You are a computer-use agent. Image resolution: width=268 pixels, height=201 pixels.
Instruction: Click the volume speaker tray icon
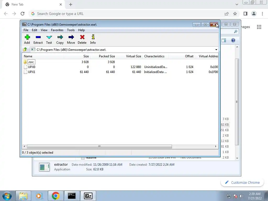pos(242,196)
